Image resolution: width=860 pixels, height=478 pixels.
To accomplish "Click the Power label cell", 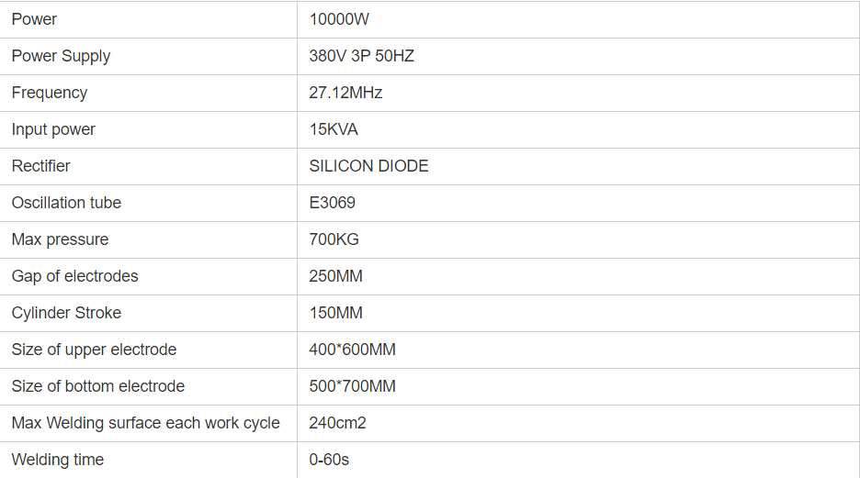I will (x=34, y=19).
